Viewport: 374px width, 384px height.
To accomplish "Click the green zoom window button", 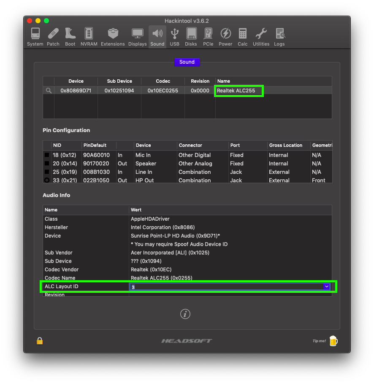I will [46, 21].
